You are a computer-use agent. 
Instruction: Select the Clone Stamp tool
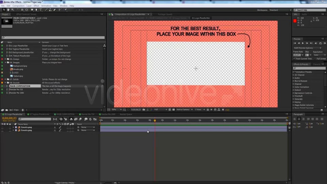[50, 10]
